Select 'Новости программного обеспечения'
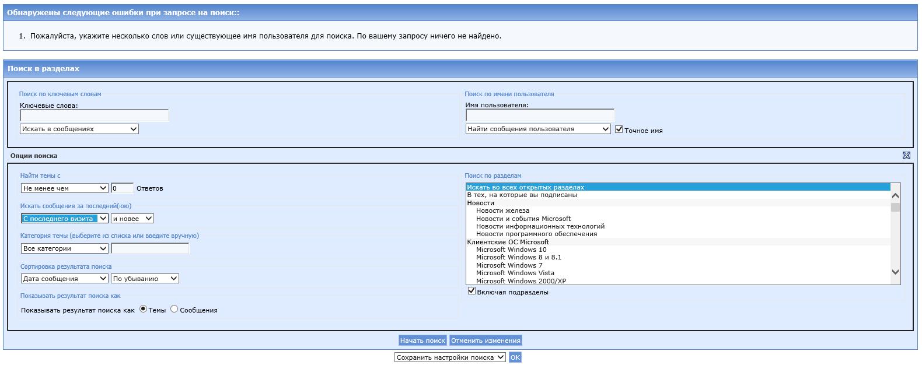The image size is (922, 365). (x=678, y=234)
